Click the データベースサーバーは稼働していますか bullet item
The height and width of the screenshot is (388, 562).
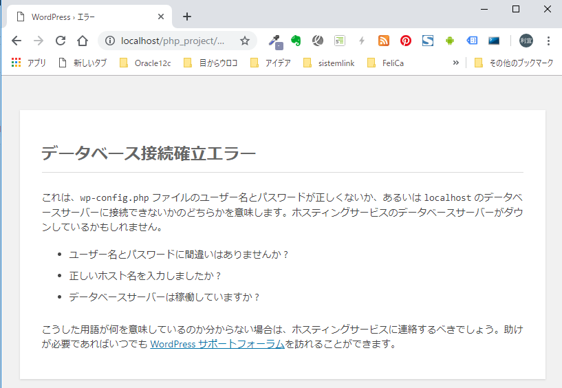(164, 297)
